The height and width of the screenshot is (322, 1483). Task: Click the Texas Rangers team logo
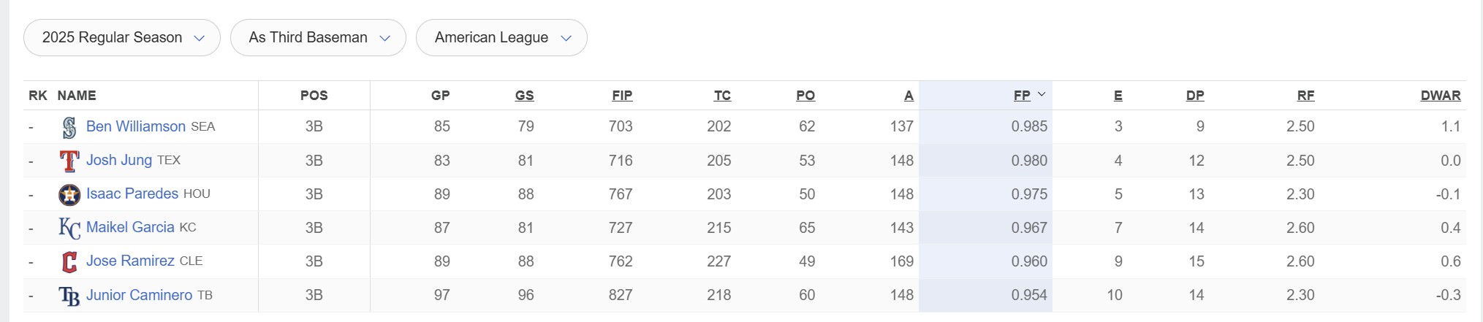69,161
